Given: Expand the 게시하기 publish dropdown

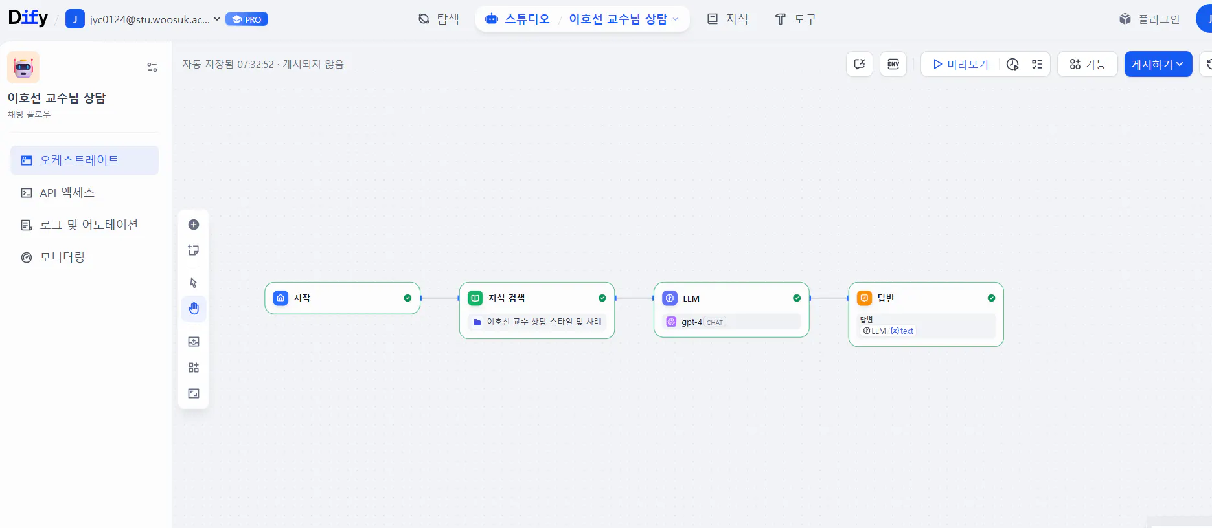Looking at the screenshot, I should tap(1158, 64).
